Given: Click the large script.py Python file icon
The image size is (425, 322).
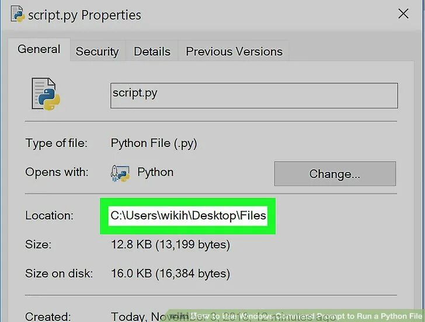Looking at the screenshot, I should pos(46,94).
